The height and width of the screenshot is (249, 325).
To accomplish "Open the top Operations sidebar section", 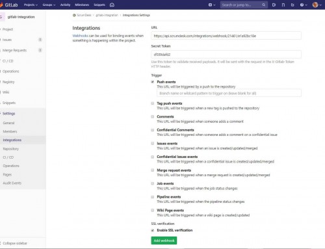I will point(11,72).
